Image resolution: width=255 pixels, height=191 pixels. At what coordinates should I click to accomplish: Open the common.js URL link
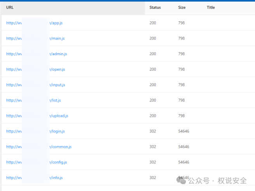click(x=39, y=147)
